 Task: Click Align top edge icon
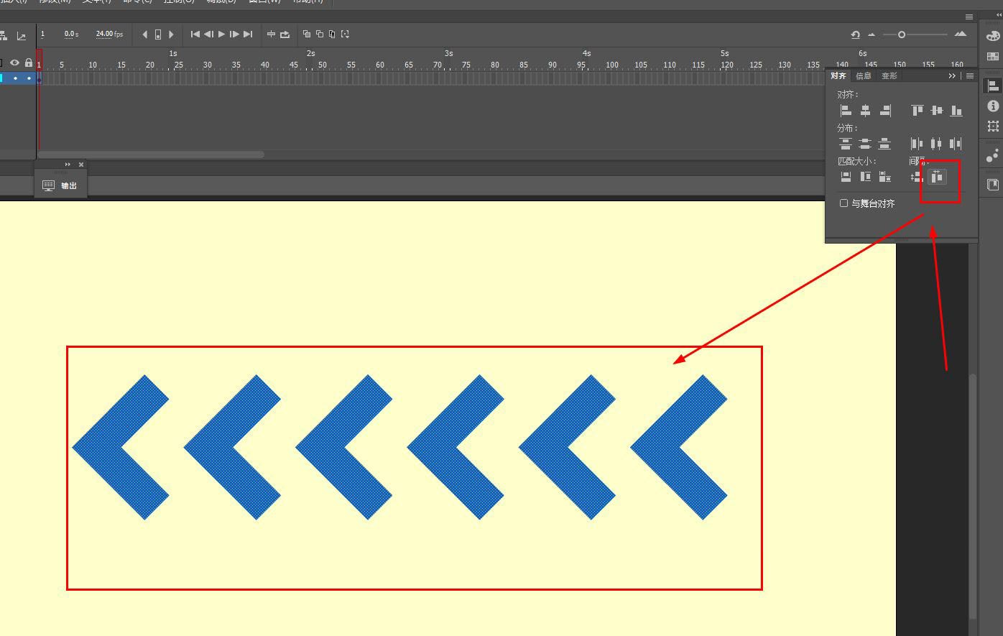[918, 111]
